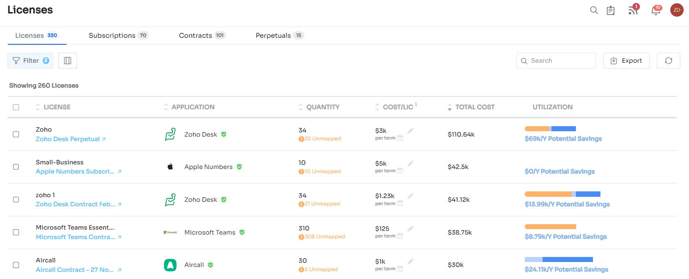Click the 308 Unmapped quantity warning
Viewport: 689px width, 279px height.
click(321, 237)
